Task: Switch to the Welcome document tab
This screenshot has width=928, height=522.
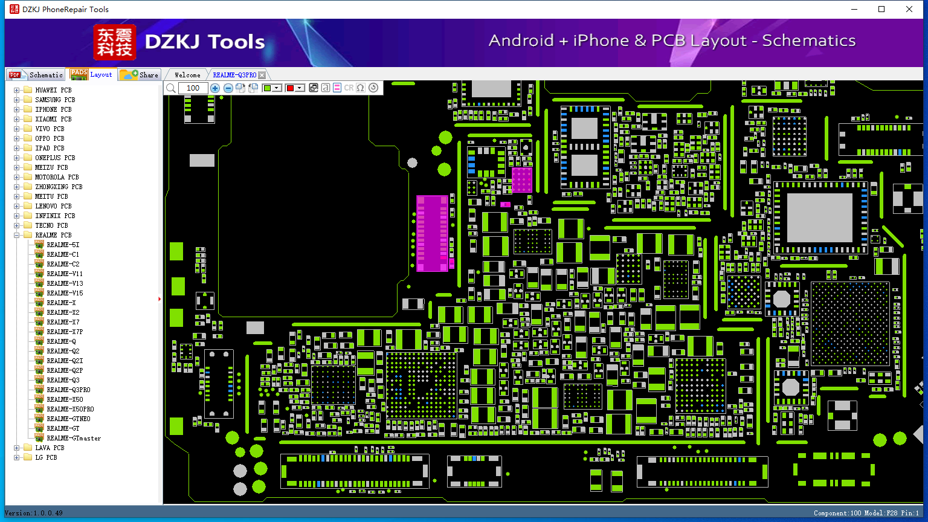Action: (187, 75)
